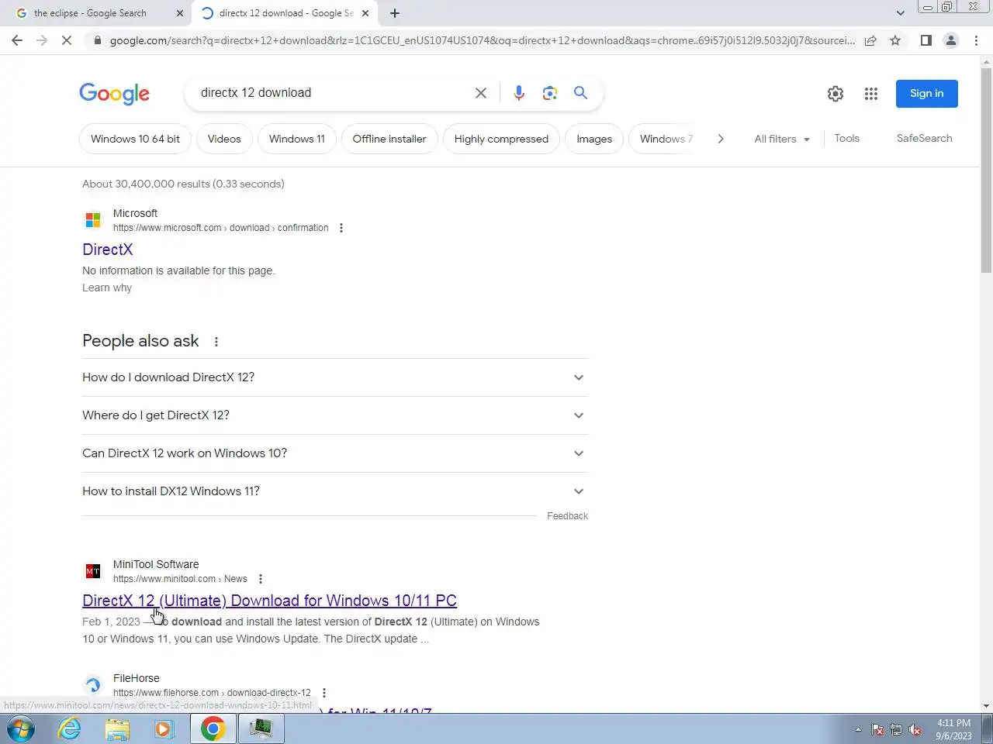Image resolution: width=993 pixels, height=744 pixels.
Task: Open the Windows Start button
Action: [x=20, y=729]
